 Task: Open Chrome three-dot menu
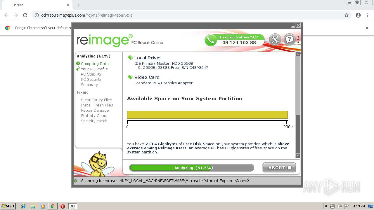[x=368, y=15]
